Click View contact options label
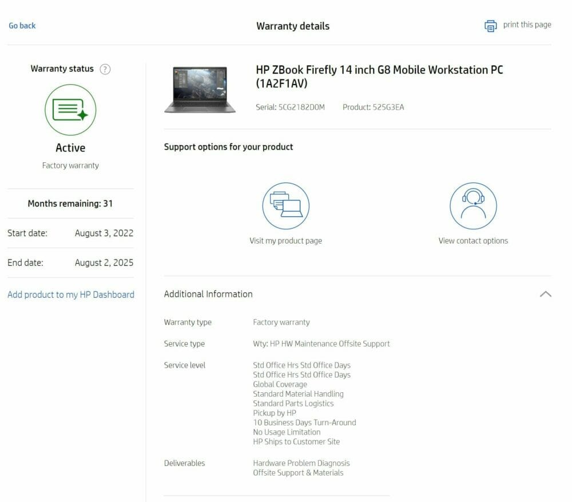The image size is (572, 502). [473, 241]
